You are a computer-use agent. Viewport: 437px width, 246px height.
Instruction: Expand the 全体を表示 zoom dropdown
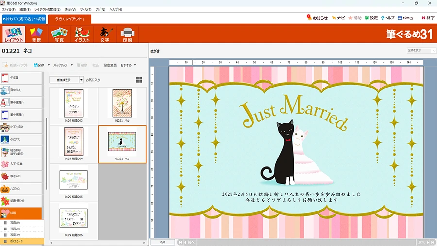tap(420, 50)
